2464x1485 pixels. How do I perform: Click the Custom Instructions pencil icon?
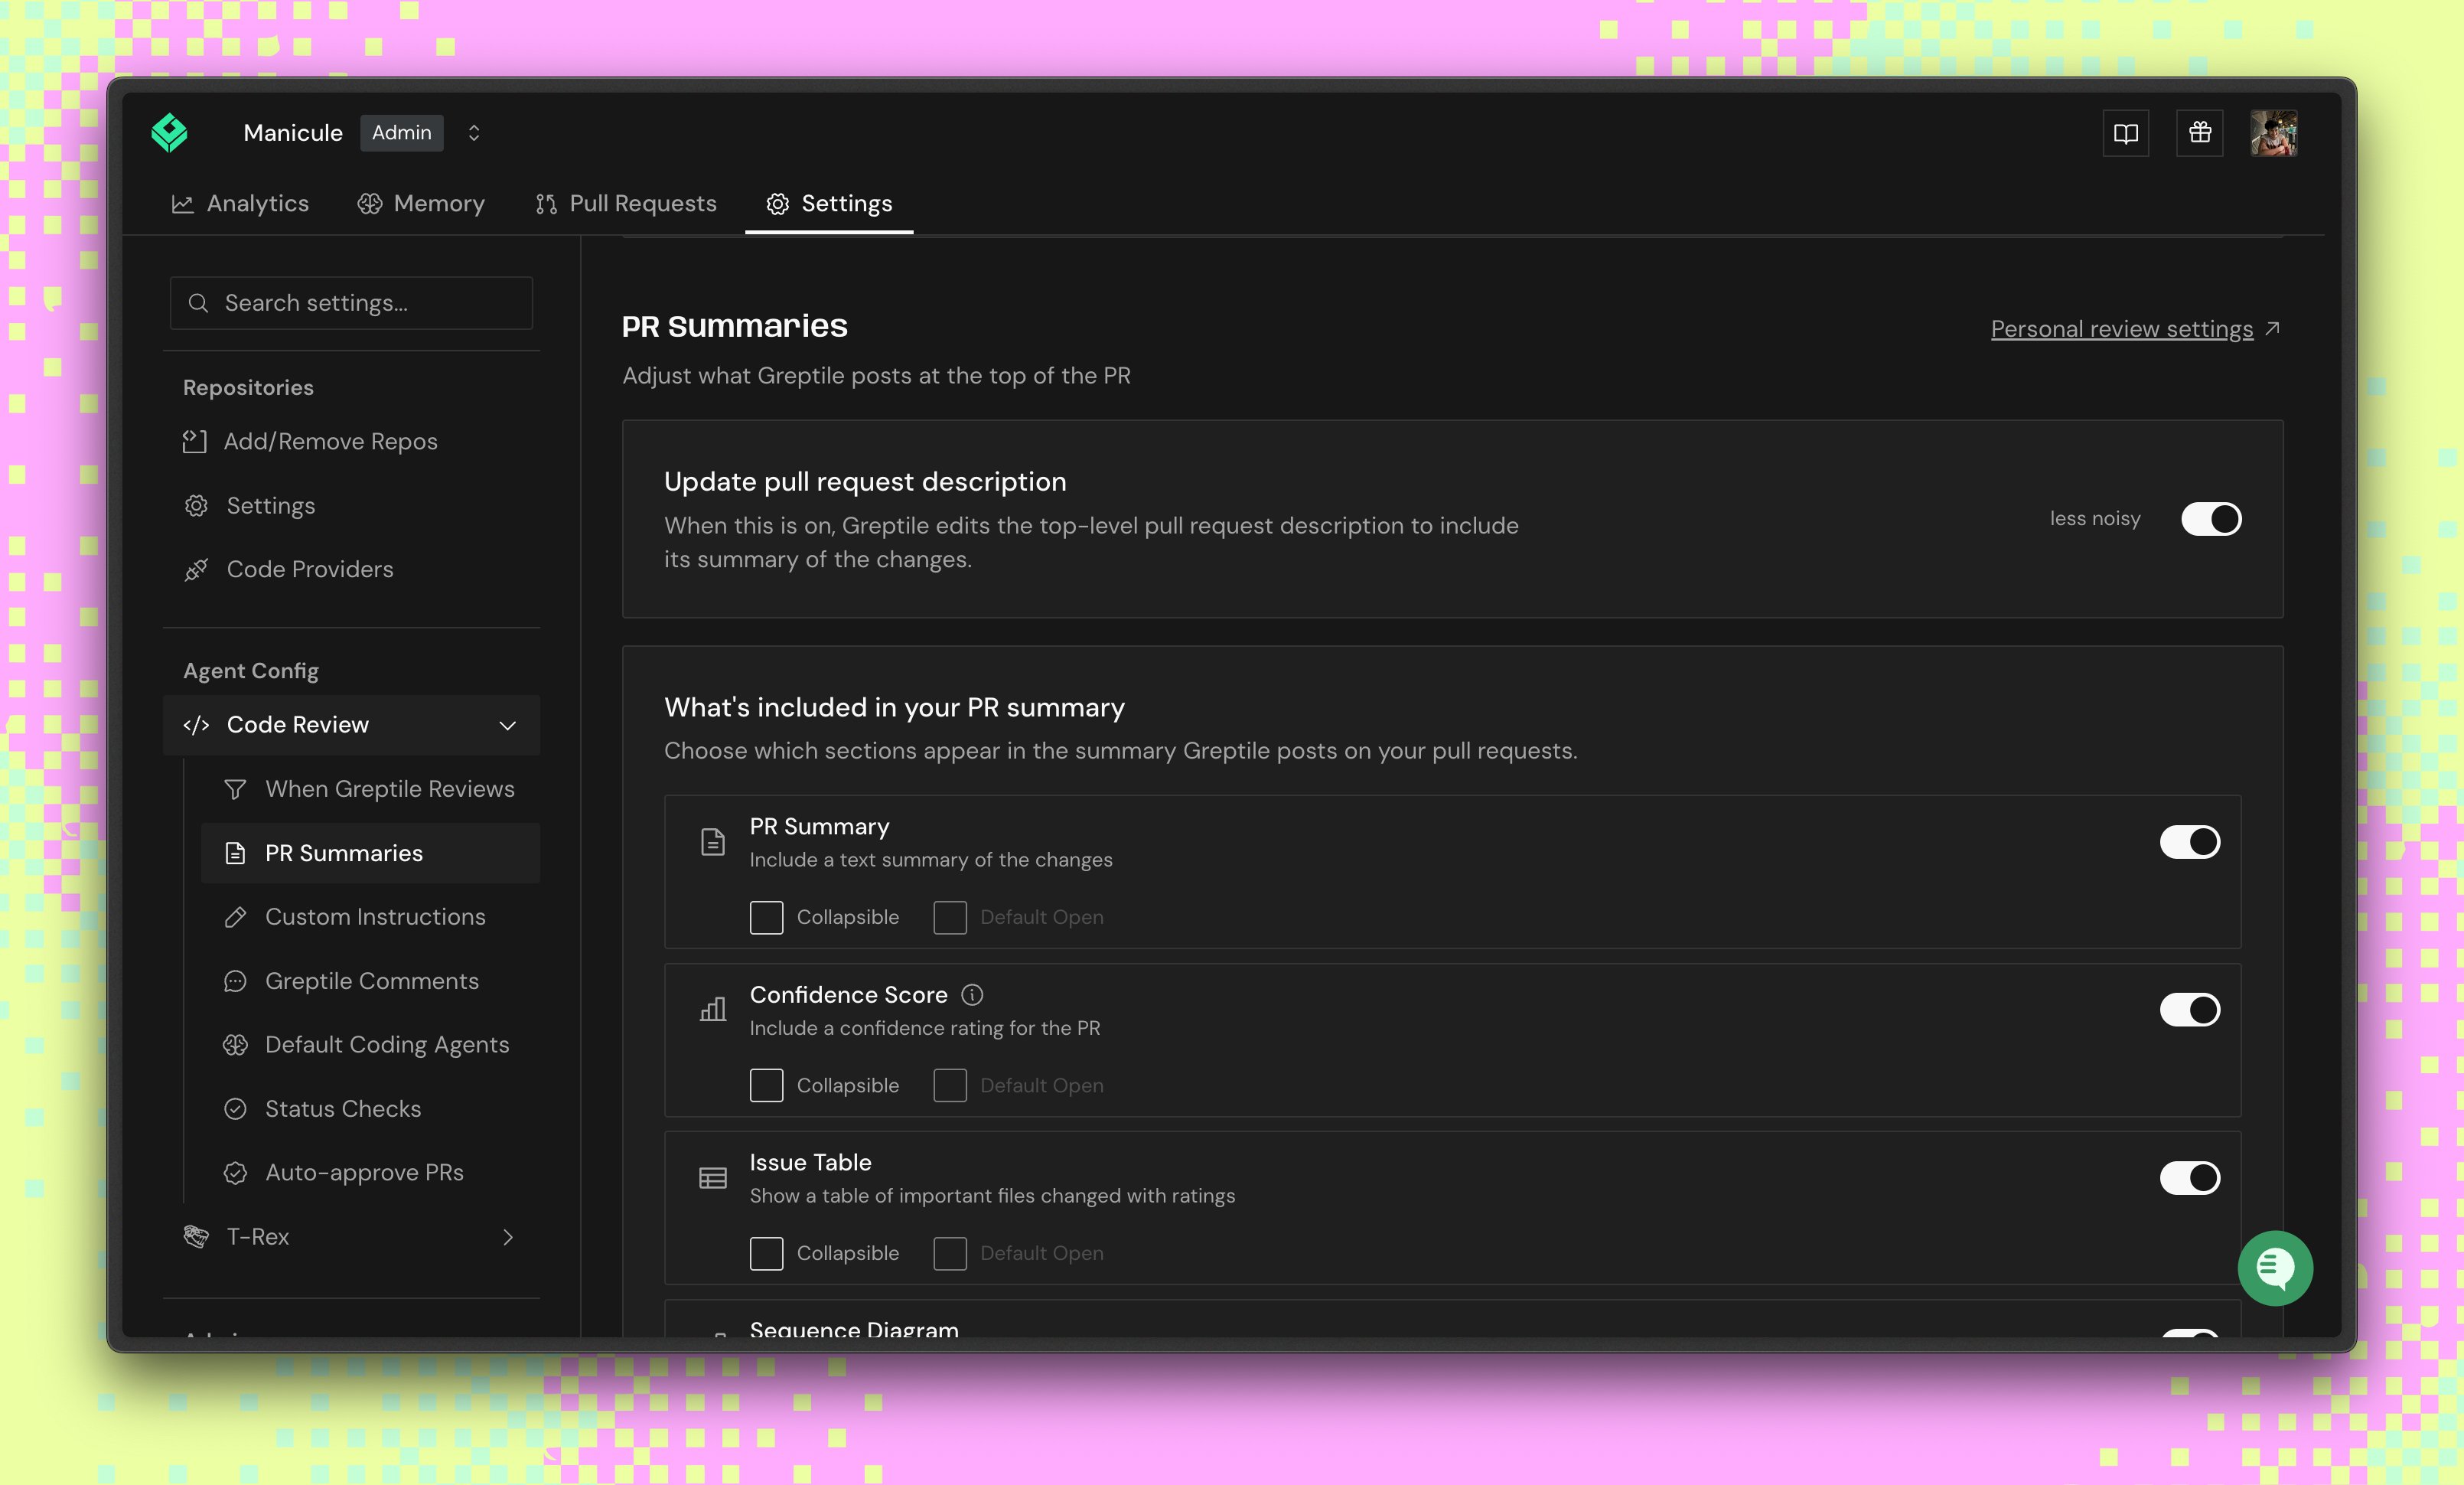[x=235, y=917]
